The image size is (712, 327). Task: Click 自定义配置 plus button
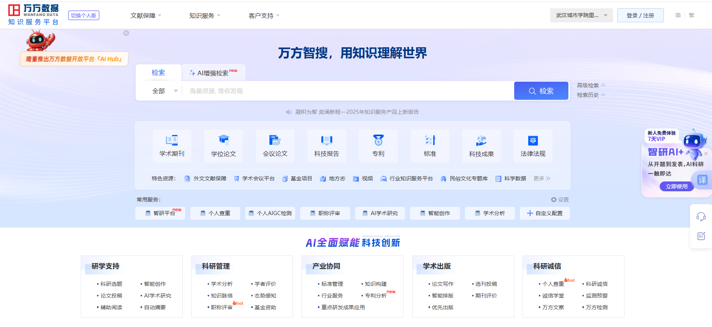pyautogui.click(x=545, y=213)
